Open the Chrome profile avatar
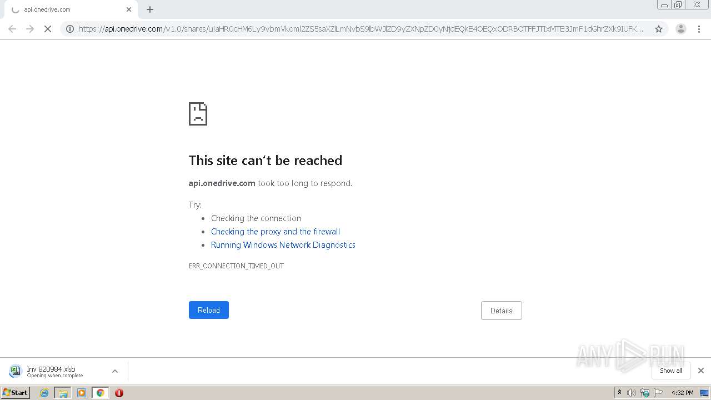Image resolution: width=711 pixels, height=400 pixels. click(x=681, y=29)
